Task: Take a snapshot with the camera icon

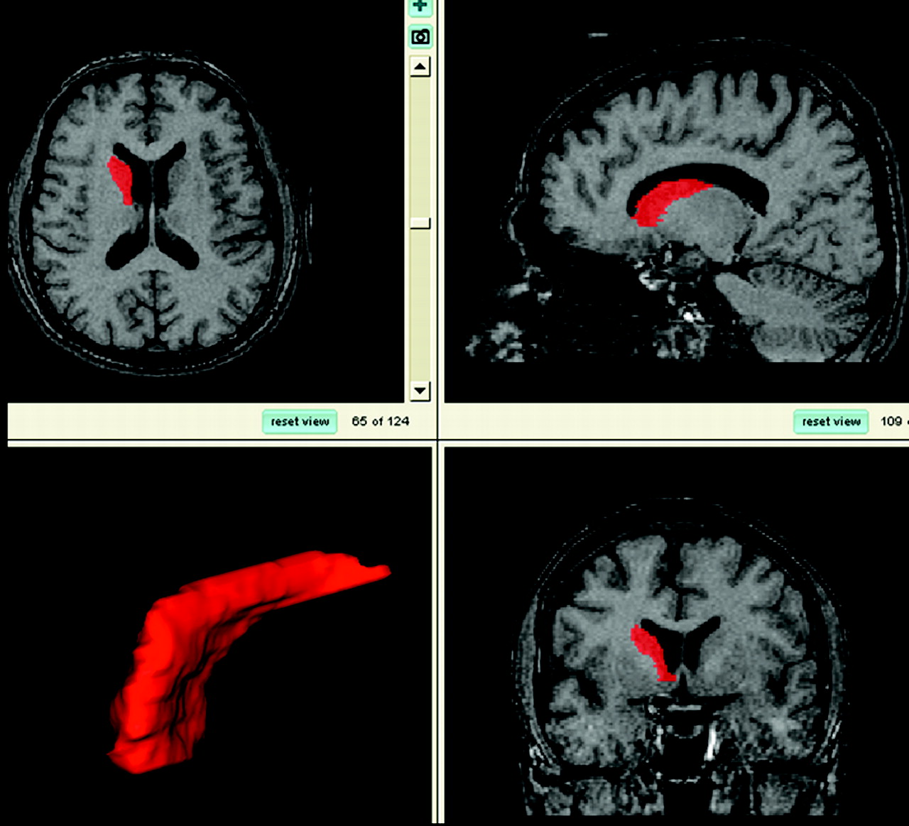Action: [420, 37]
